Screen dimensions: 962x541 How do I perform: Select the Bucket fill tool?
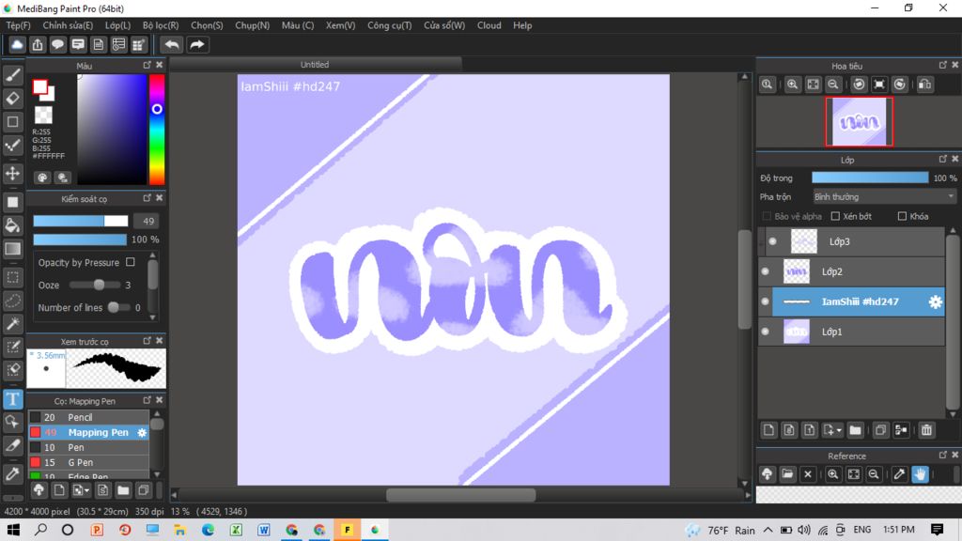[x=13, y=225]
